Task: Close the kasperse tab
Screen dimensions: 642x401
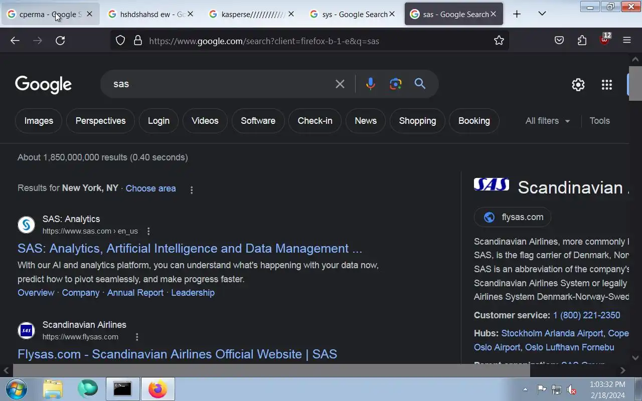Action: 291,14
